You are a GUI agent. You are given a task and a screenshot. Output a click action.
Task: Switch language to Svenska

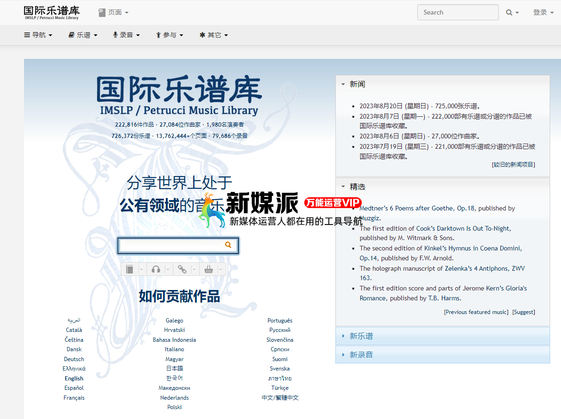pyautogui.click(x=280, y=369)
